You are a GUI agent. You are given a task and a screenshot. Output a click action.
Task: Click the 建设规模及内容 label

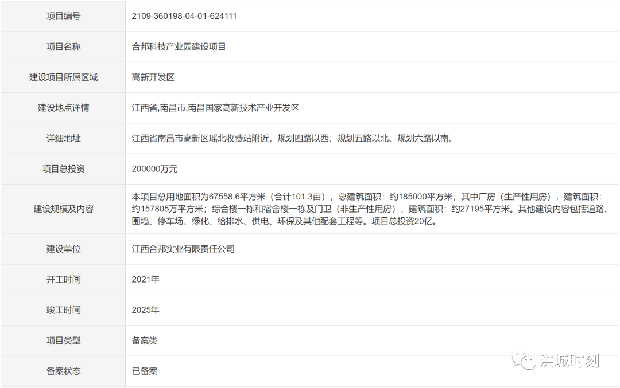63,209
